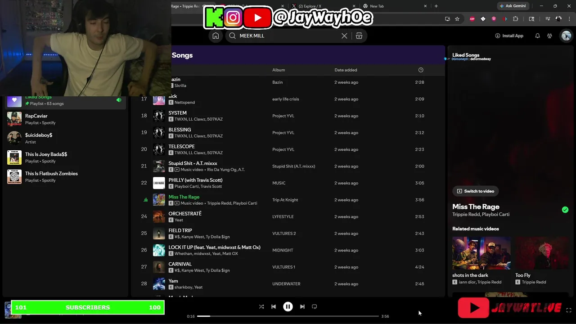Switch to video for Miss The Rage
Image resolution: width=576 pixels, height=324 pixels.
pos(475,191)
